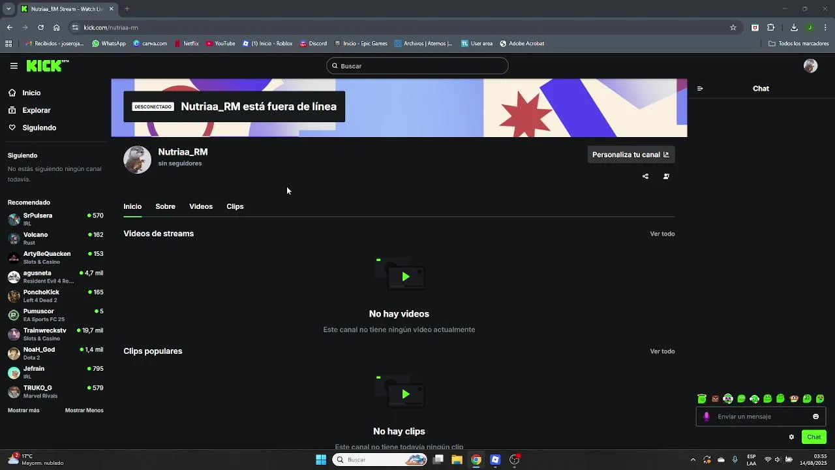The width and height of the screenshot is (835, 470).
Task: Collapse the chat panel arrow icon
Action: click(700, 89)
